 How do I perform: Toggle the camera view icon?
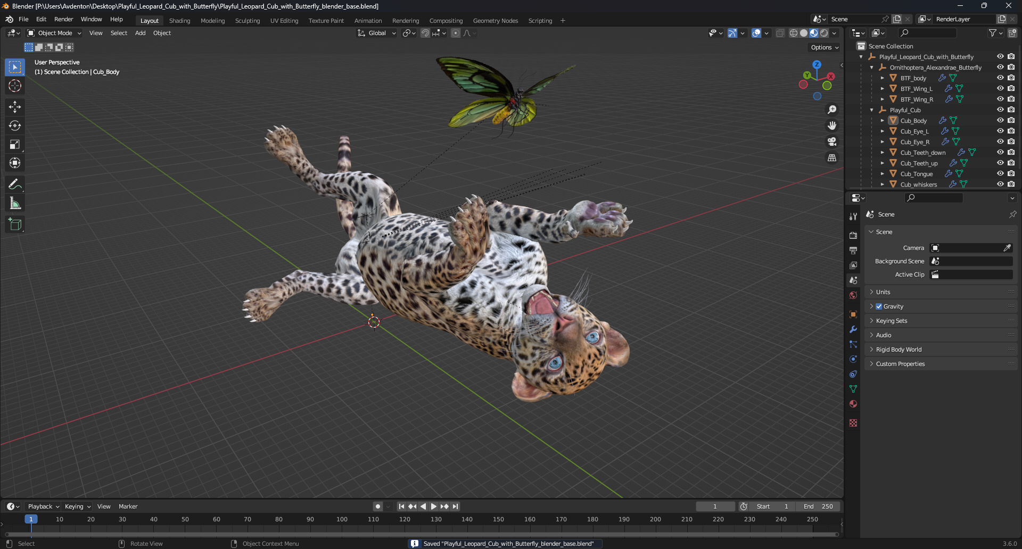pyautogui.click(x=832, y=142)
